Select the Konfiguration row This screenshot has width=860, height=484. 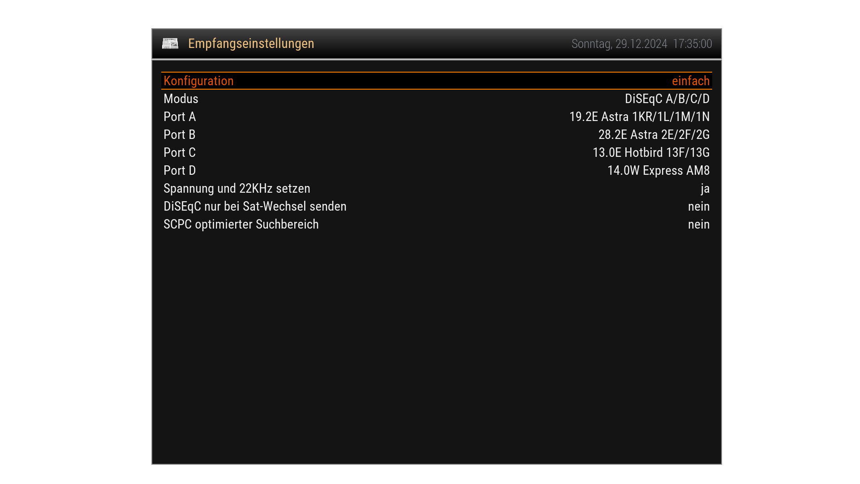437,81
